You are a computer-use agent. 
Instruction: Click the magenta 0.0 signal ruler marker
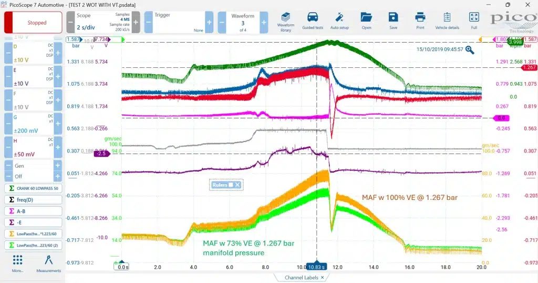coord(501,118)
